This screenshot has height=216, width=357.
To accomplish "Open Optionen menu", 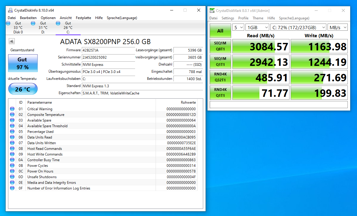I will [48, 18].
